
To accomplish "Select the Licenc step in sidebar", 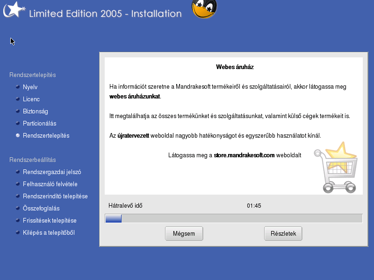I will click(31, 99).
